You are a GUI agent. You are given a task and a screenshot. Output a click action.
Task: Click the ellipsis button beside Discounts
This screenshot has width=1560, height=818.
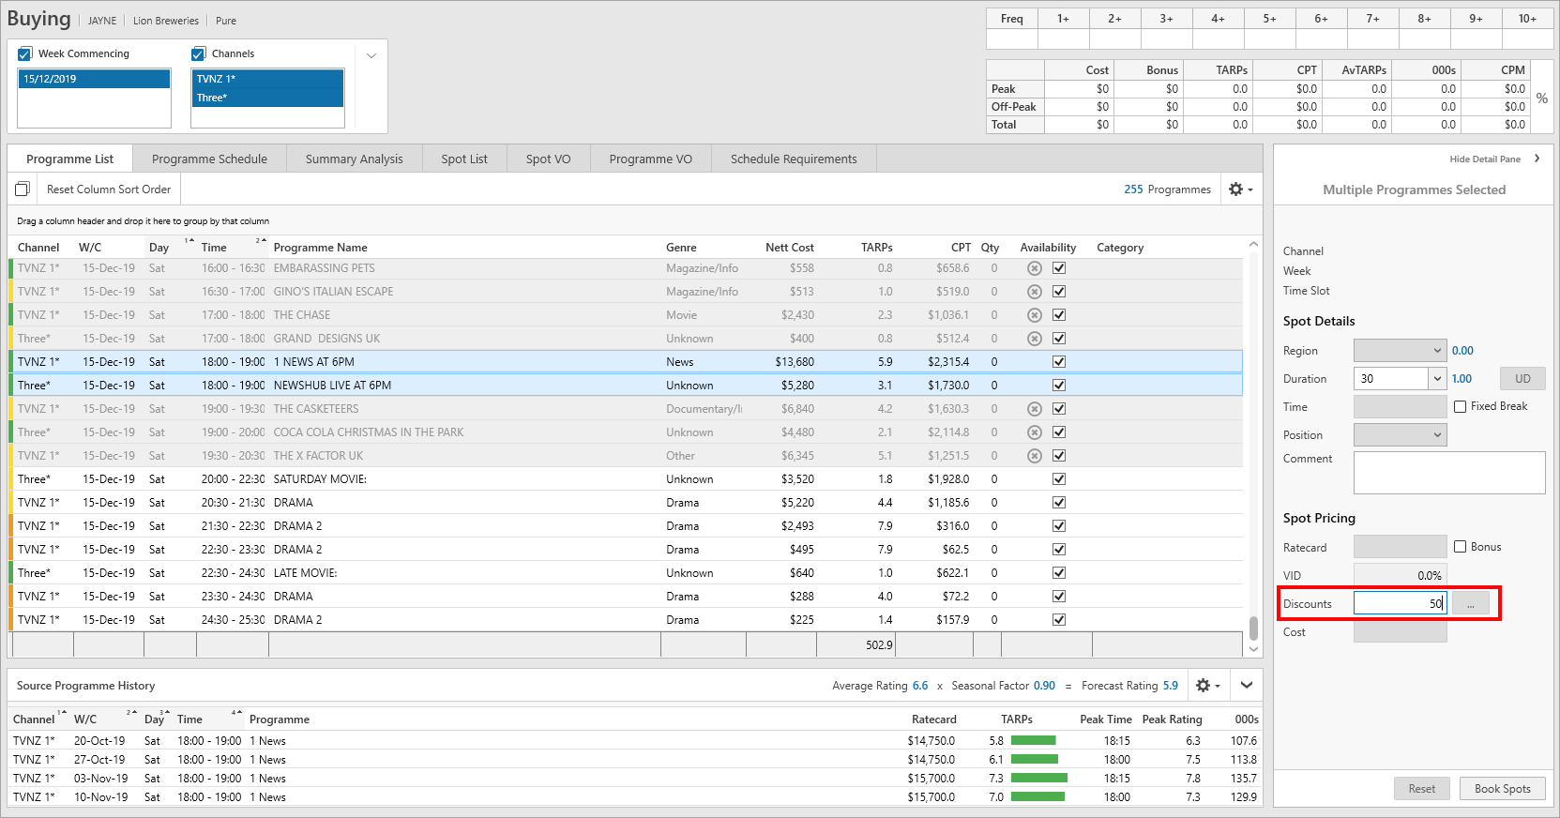click(1471, 604)
